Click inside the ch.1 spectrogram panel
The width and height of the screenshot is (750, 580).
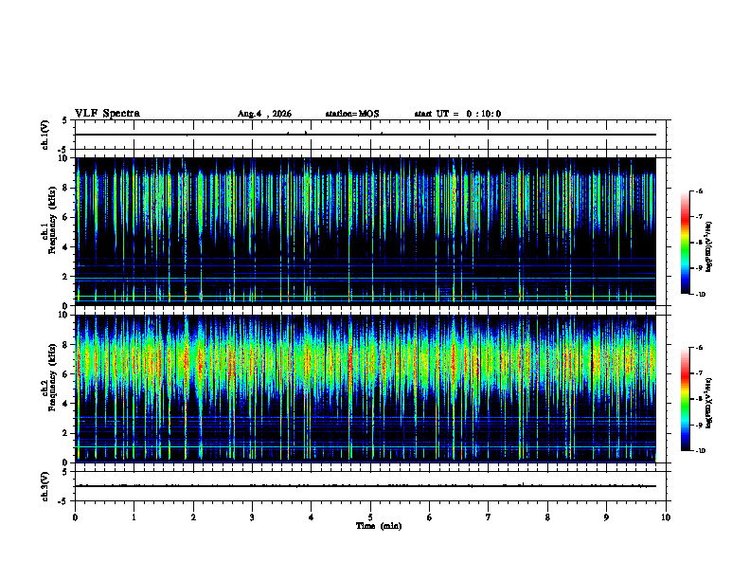click(366, 231)
